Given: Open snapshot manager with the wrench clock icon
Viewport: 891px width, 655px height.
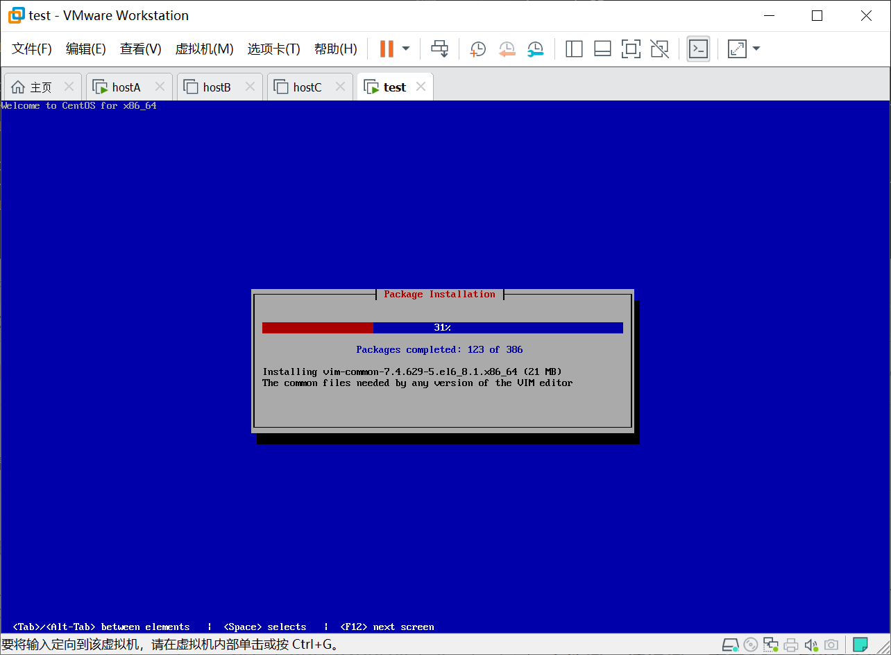Looking at the screenshot, I should point(535,49).
